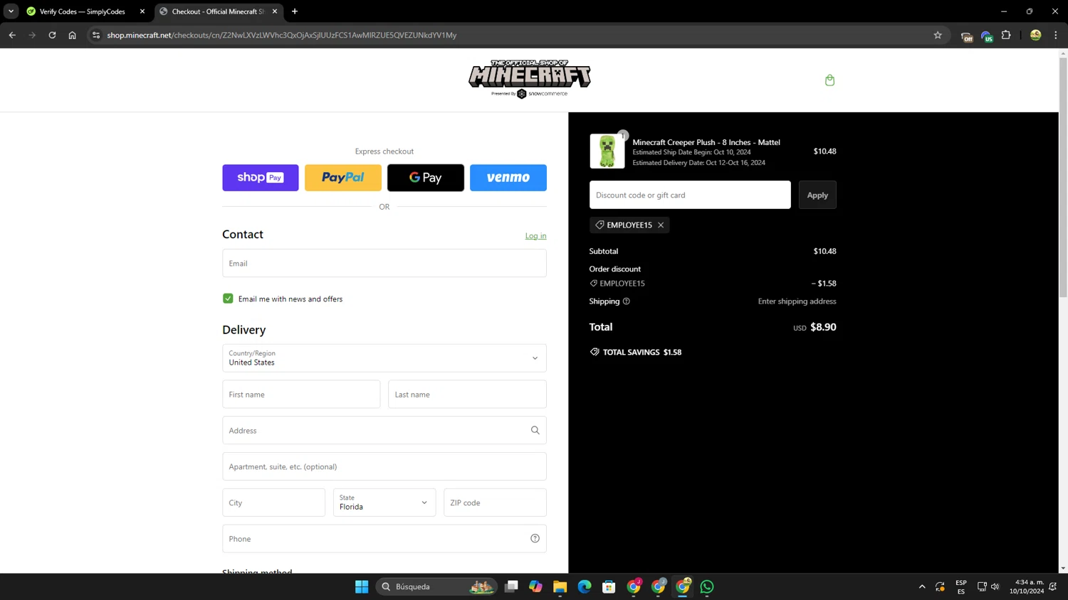
Task: Click the Discount code or gift card field
Action: click(690, 195)
